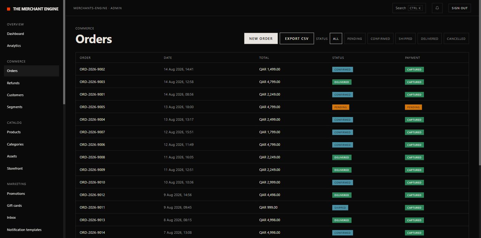Go to Assets in the sidebar
This screenshot has height=238, width=481.
coord(31,156)
